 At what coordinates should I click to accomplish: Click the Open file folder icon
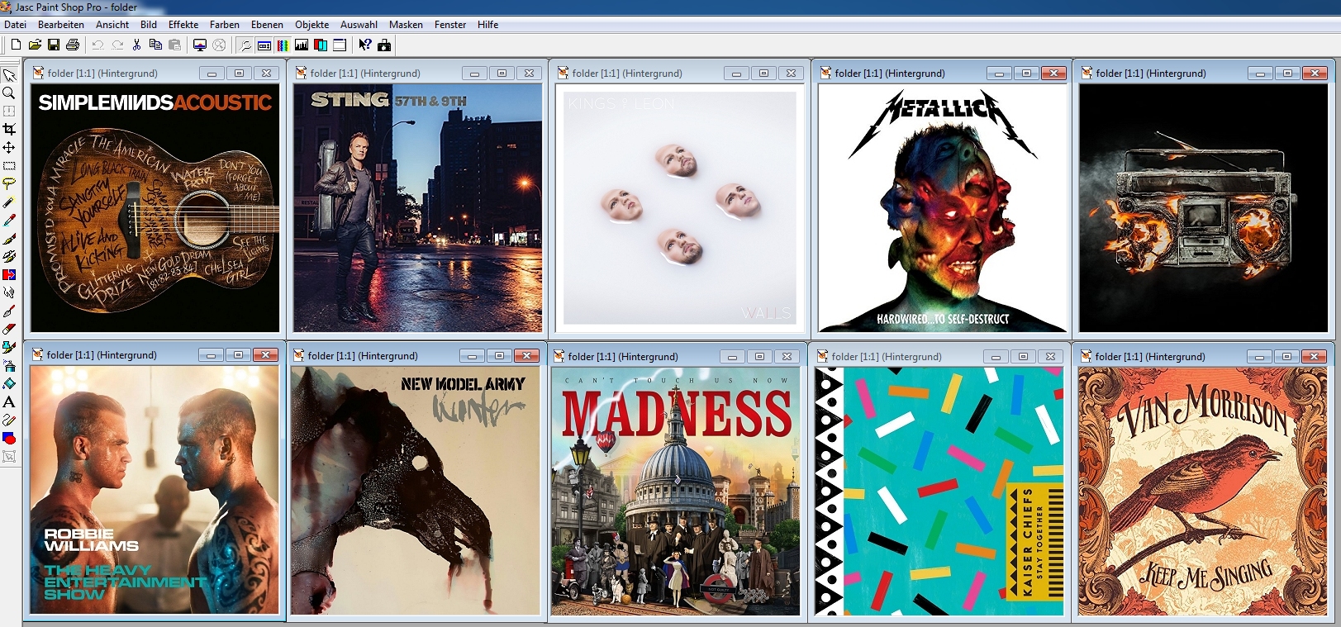click(35, 45)
